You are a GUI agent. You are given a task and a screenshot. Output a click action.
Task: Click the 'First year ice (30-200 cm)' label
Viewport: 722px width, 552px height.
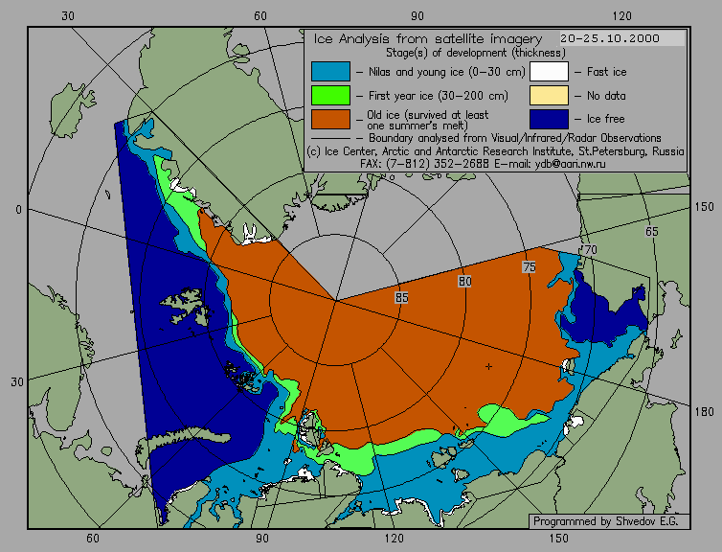pyautogui.click(x=439, y=96)
